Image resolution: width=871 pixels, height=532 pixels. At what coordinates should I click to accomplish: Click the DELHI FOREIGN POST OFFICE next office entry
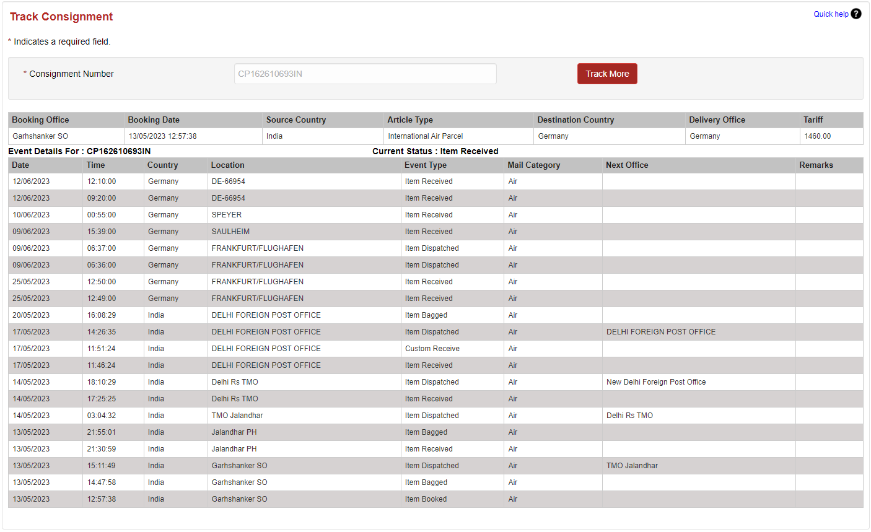pos(660,331)
